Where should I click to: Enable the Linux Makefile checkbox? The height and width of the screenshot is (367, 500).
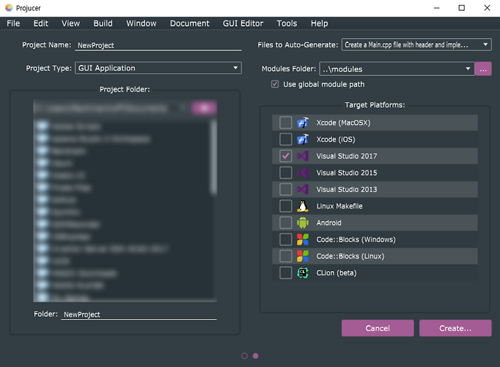285,206
